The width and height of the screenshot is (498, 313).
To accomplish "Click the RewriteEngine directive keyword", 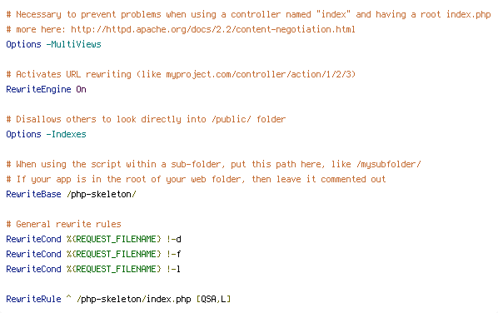I will 38,90.
